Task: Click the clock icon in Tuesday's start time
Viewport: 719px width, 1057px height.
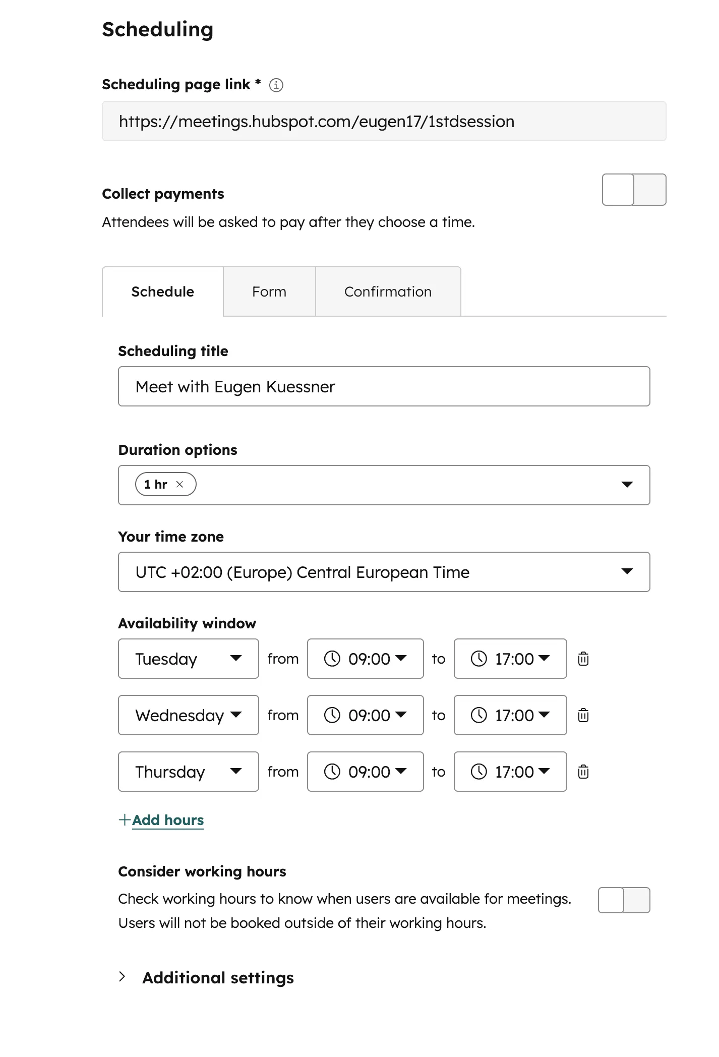Action: click(x=333, y=659)
